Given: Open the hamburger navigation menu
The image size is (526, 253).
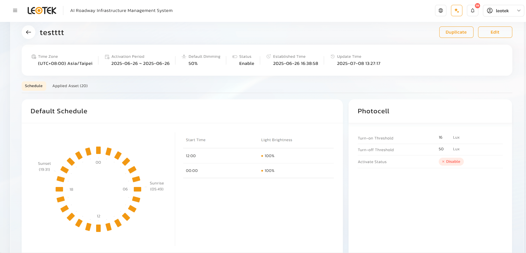Looking at the screenshot, I should tap(15, 11).
